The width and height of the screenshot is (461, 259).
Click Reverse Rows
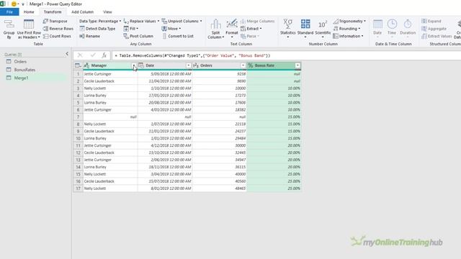58,29
